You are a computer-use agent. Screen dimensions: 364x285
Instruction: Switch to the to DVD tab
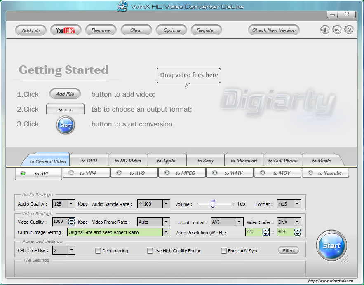pos(89,160)
